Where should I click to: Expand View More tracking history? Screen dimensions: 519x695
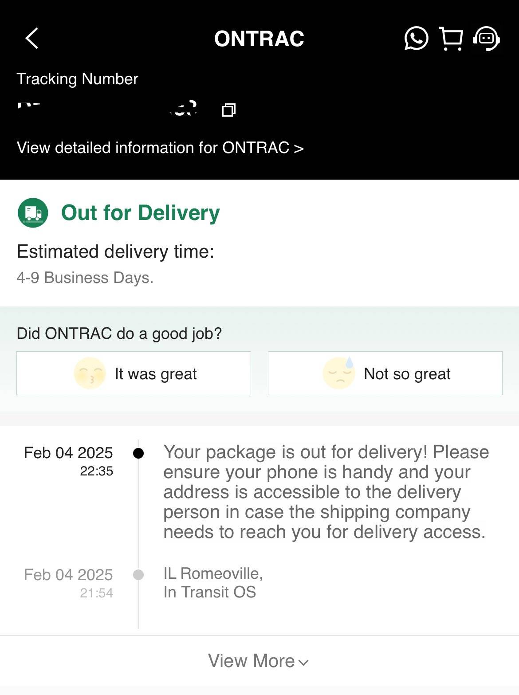(x=252, y=661)
